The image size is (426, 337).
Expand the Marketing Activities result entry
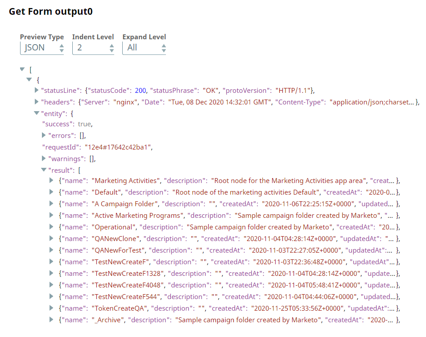click(51, 180)
